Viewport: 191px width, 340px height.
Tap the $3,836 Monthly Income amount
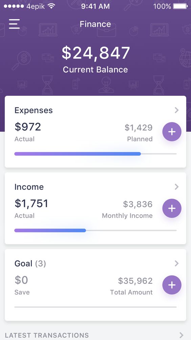coord(138,204)
